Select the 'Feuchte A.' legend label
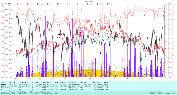Viewport: 177px width, 95px height. 31,4
